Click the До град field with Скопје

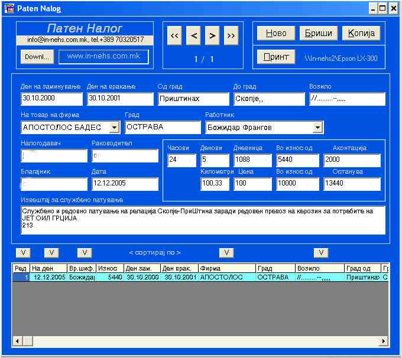[269, 99]
